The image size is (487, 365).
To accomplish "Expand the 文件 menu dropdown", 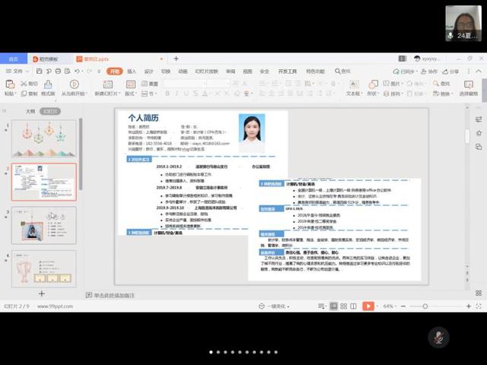I will 16,71.
